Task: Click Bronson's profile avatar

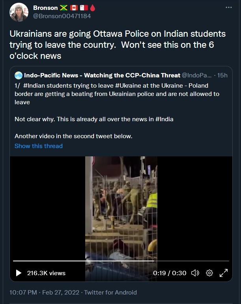Action: pyautogui.click(x=19, y=12)
